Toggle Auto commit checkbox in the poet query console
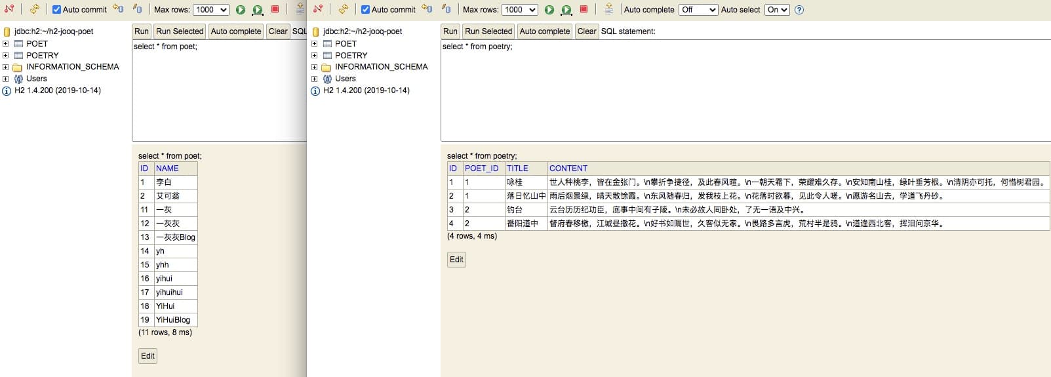 click(x=56, y=10)
